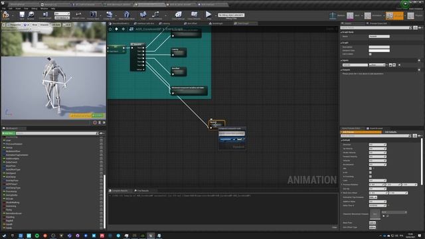Image resolution: width=425 pixels, height=239 pixels.
Task: Click the Create Asset toolbar icon
Action: [x=109, y=15]
